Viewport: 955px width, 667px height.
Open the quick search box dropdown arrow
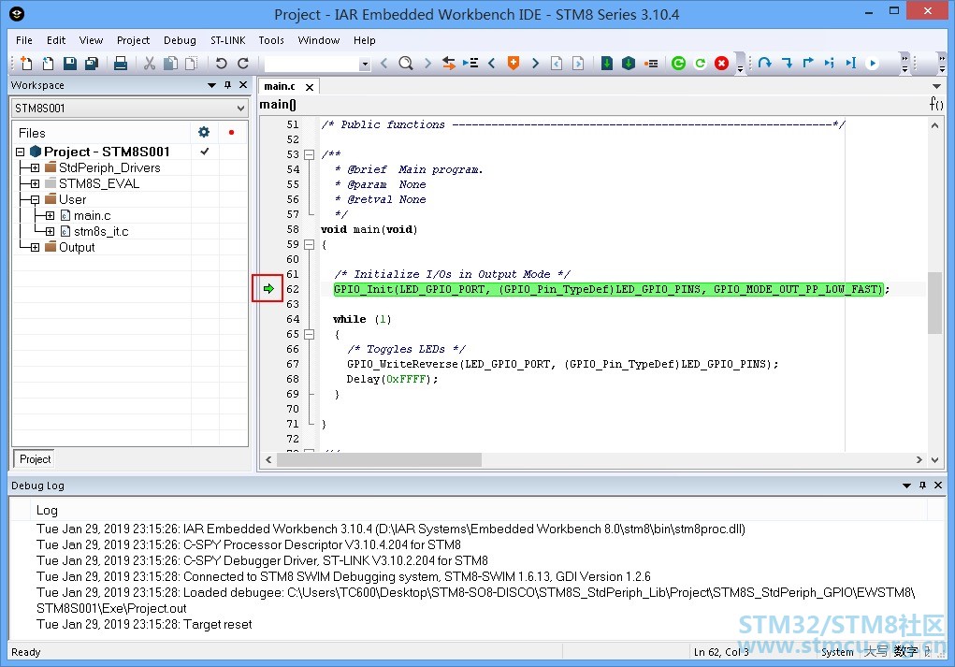pyautogui.click(x=364, y=64)
